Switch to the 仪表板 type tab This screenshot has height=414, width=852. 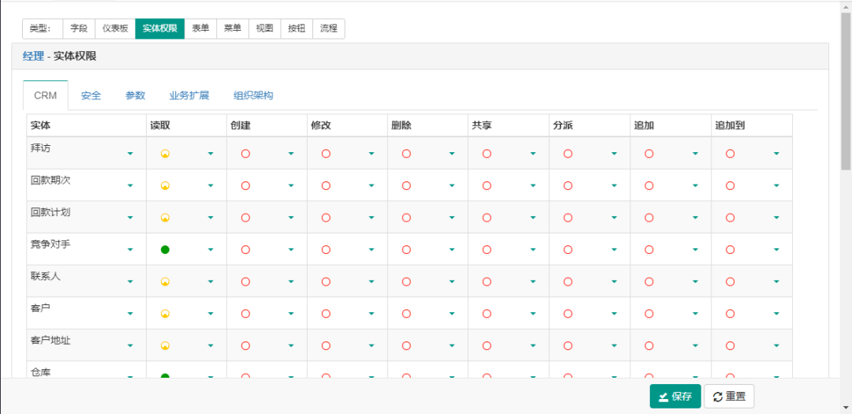(115, 29)
